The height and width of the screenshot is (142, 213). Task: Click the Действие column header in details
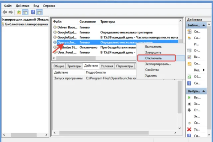pos(61,72)
